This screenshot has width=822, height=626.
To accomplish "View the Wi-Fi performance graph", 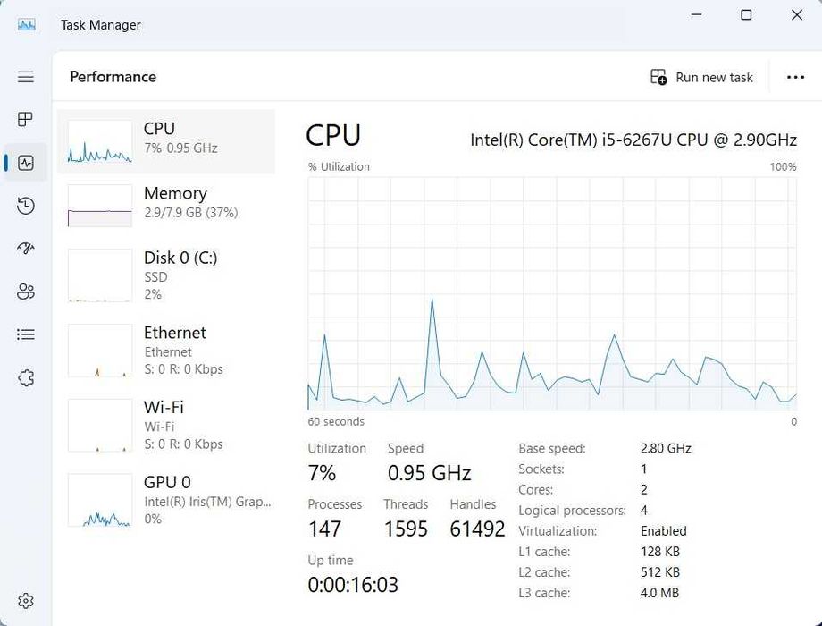I will (166, 425).
